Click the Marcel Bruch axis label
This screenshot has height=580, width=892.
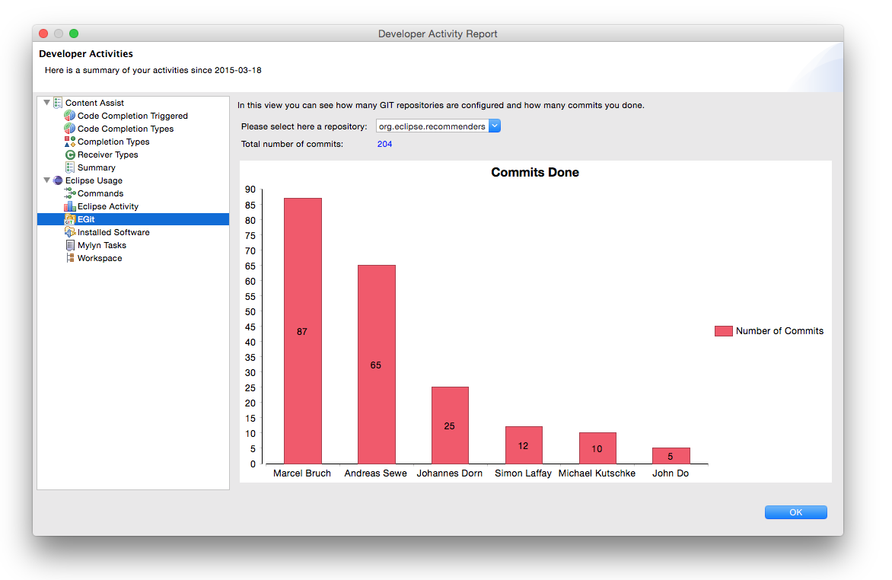click(x=301, y=473)
